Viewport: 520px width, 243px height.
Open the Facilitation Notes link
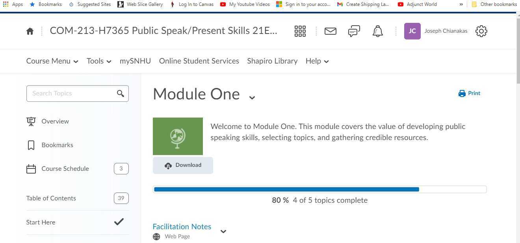tap(182, 226)
